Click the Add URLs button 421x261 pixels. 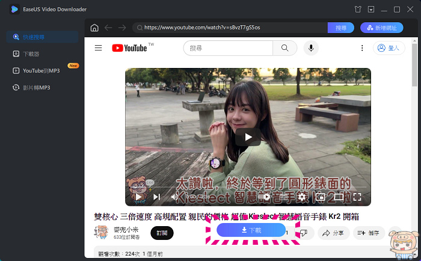381,28
